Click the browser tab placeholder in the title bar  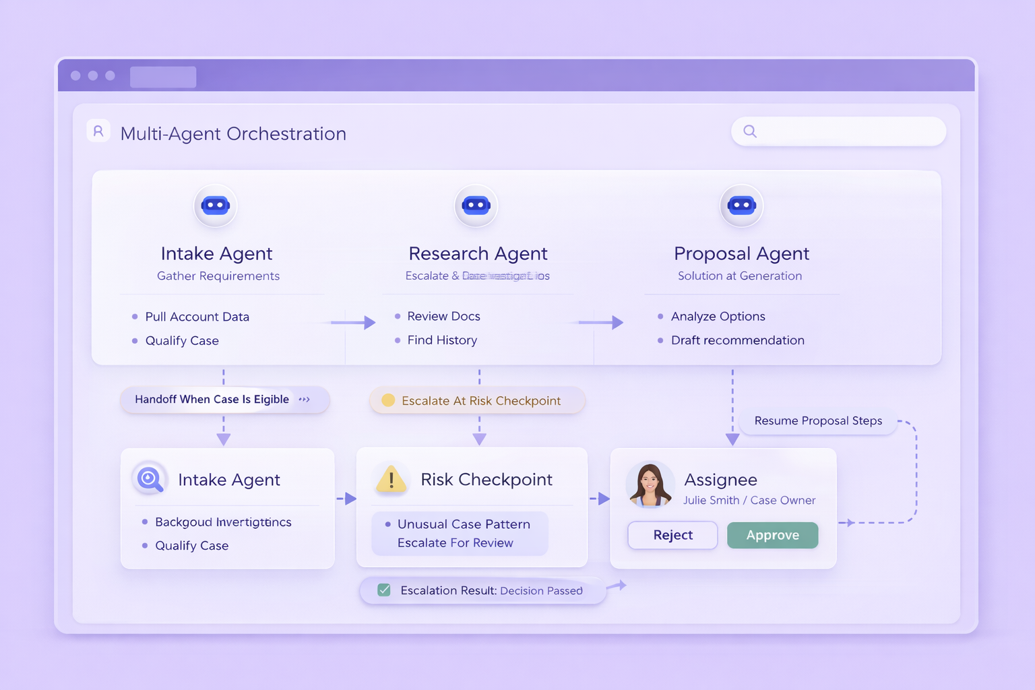[162, 76]
